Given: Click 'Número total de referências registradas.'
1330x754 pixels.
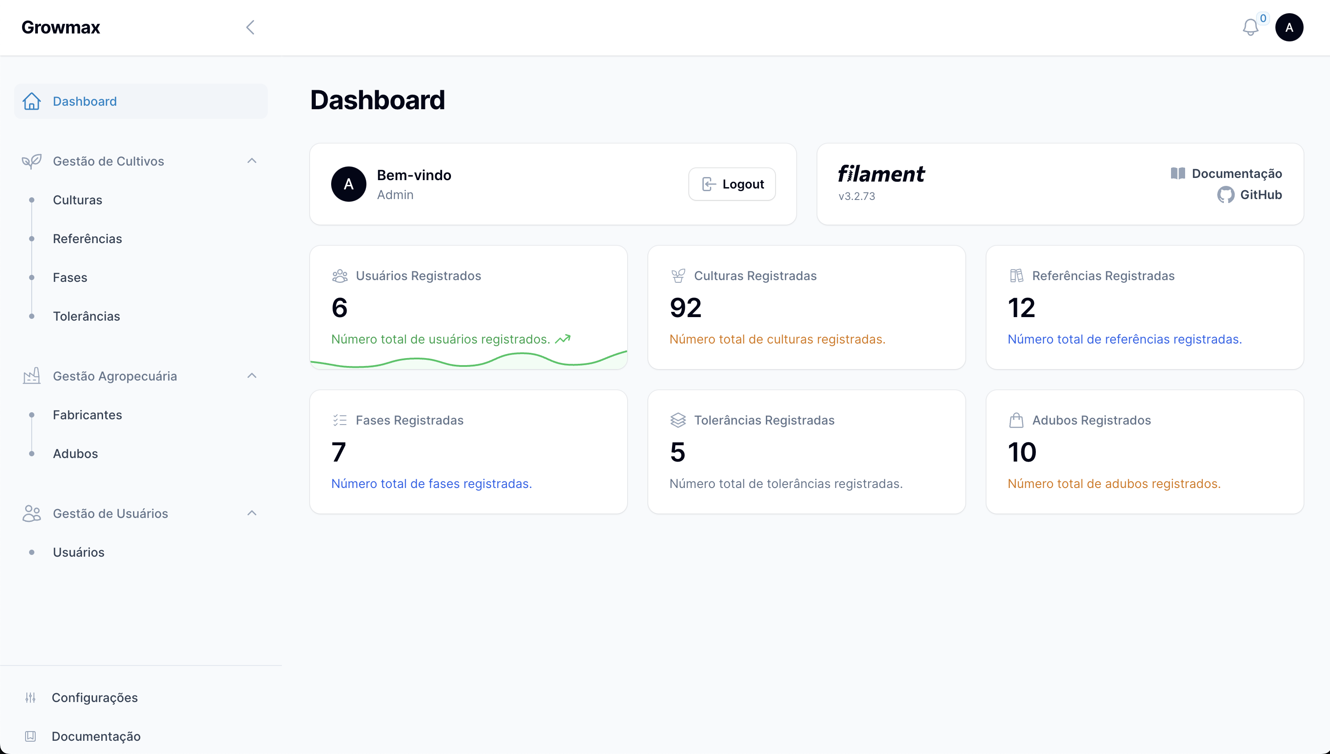Looking at the screenshot, I should (x=1124, y=339).
